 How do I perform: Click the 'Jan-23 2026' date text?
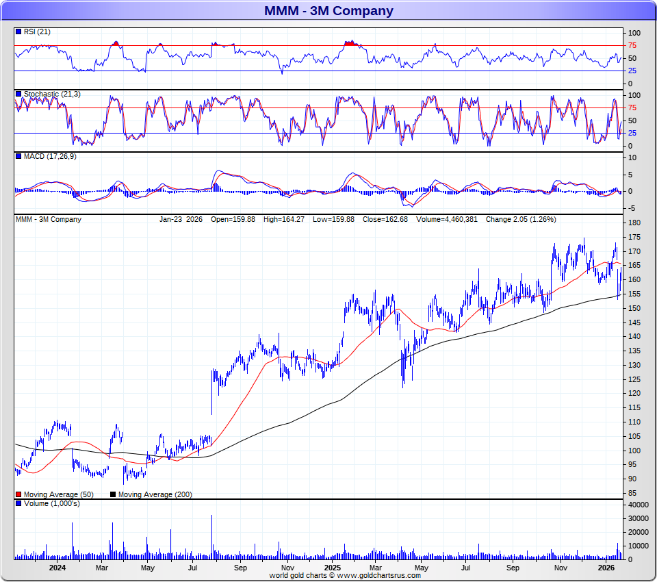181,219
